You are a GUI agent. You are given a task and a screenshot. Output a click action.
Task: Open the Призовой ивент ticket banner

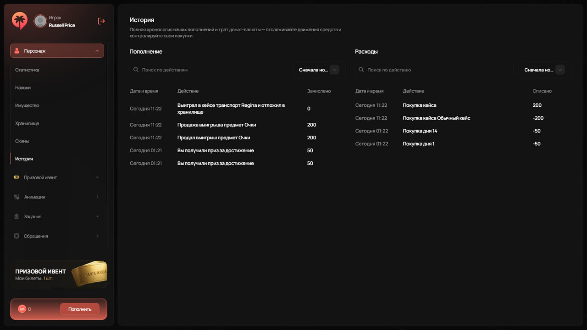(x=59, y=274)
